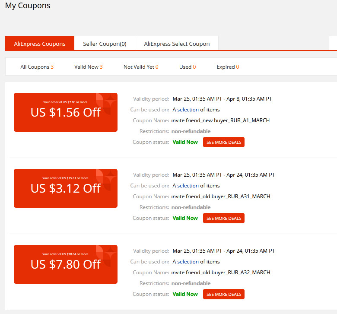Screen dimensions: 337x314
Task: Click 'Your order of US $15.61 or more' text
Action: tap(65, 178)
